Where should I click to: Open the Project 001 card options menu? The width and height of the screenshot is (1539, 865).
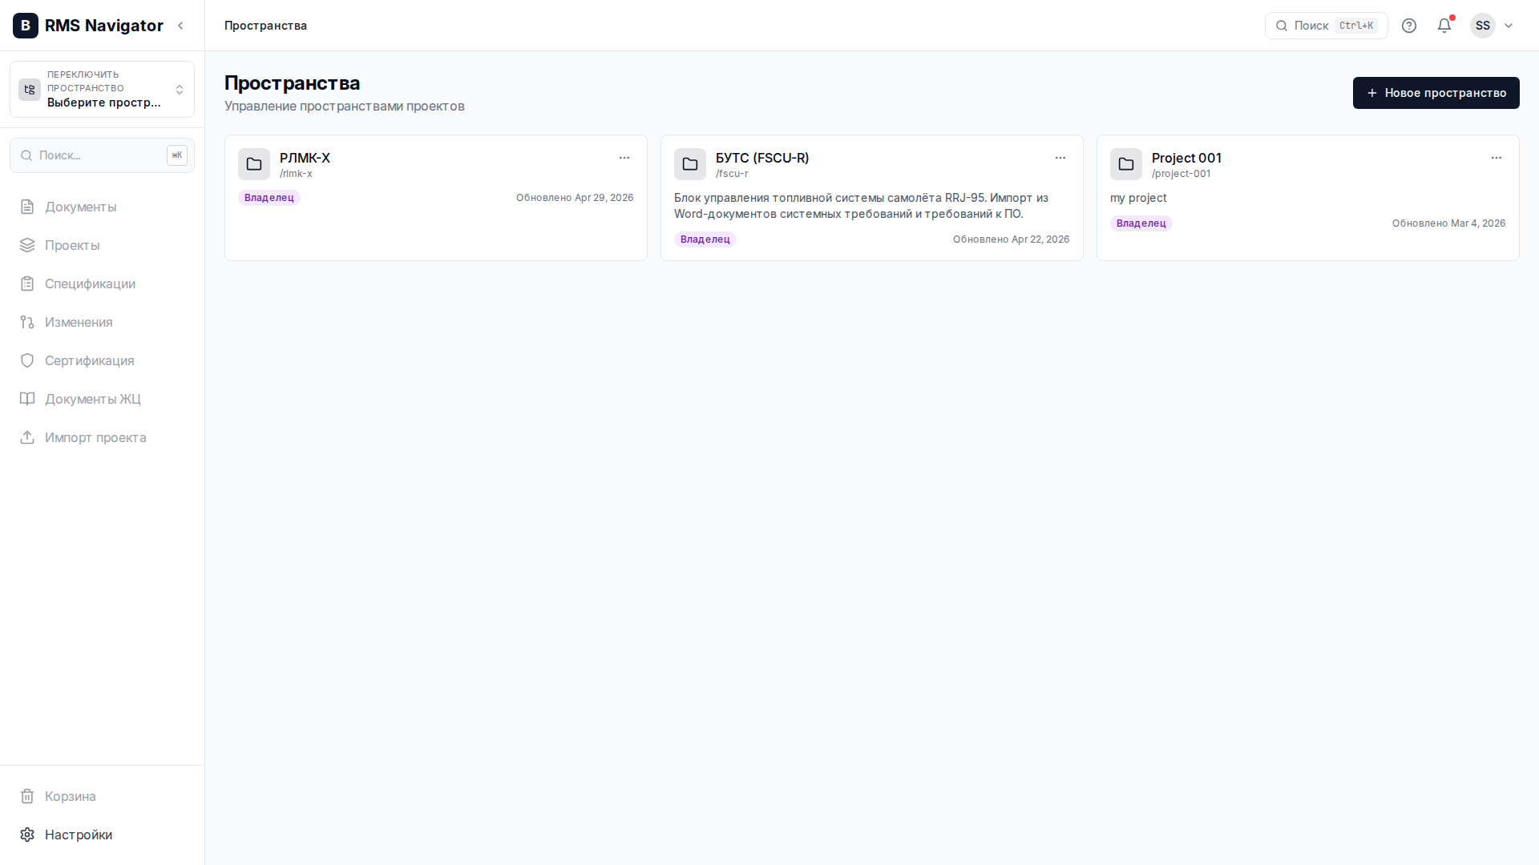tap(1497, 158)
